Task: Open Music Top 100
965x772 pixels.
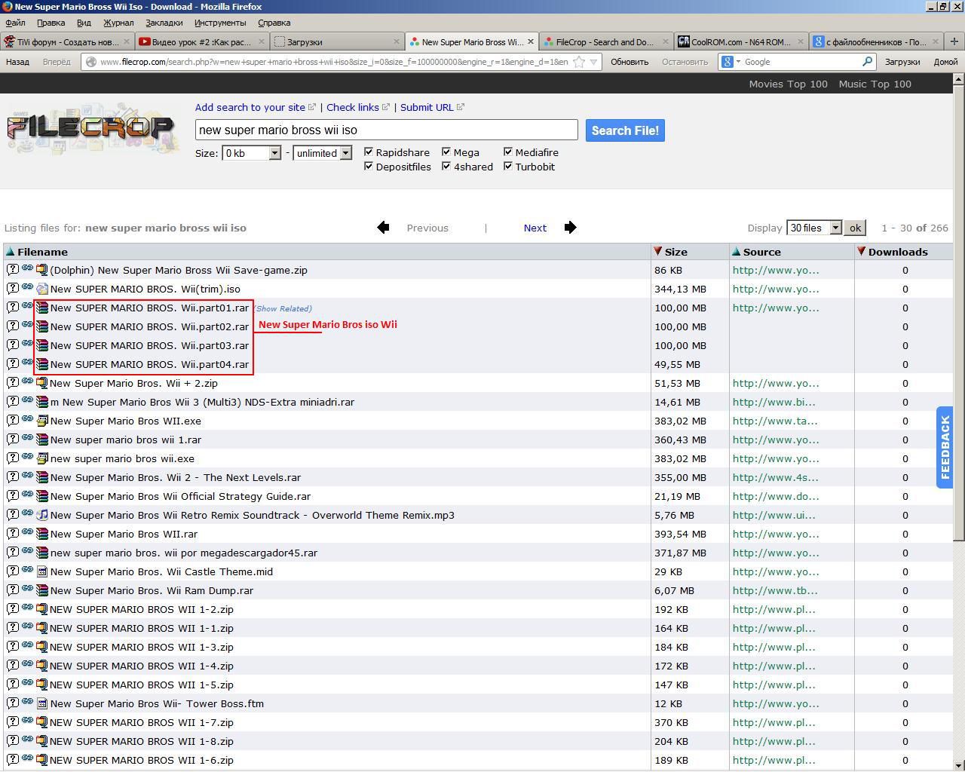Action: pyautogui.click(x=875, y=84)
